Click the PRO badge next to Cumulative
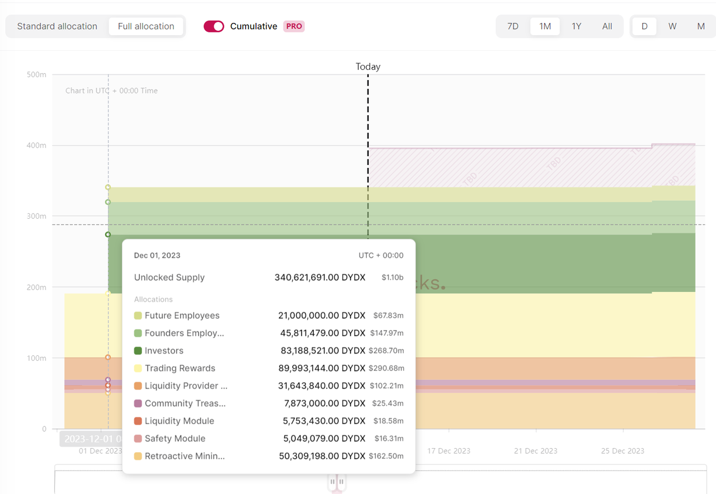716x494 pixels. click(x=294, y=26)
